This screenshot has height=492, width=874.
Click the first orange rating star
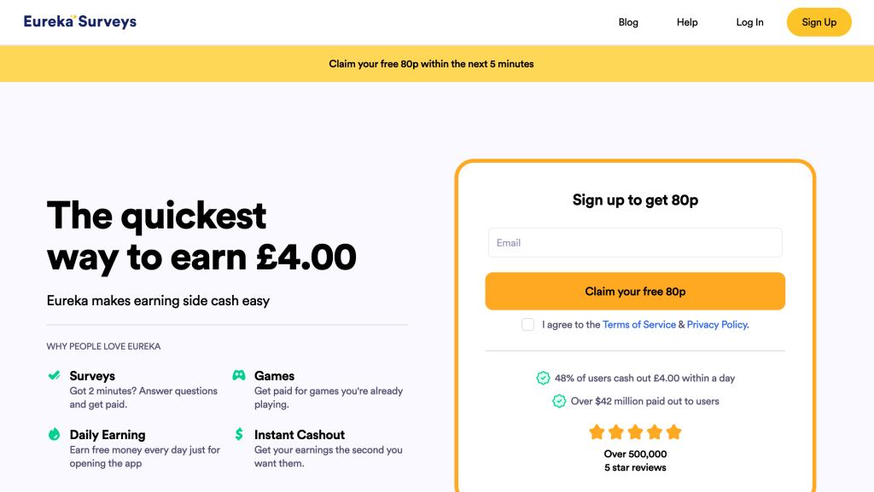tap(597, 432)
